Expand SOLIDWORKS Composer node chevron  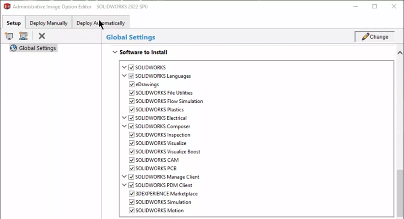point(124,126)
